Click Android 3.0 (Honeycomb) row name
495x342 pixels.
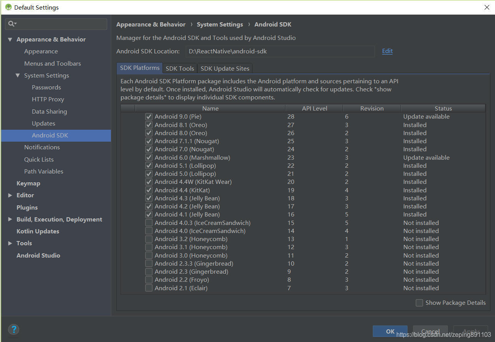click(191, 256)
